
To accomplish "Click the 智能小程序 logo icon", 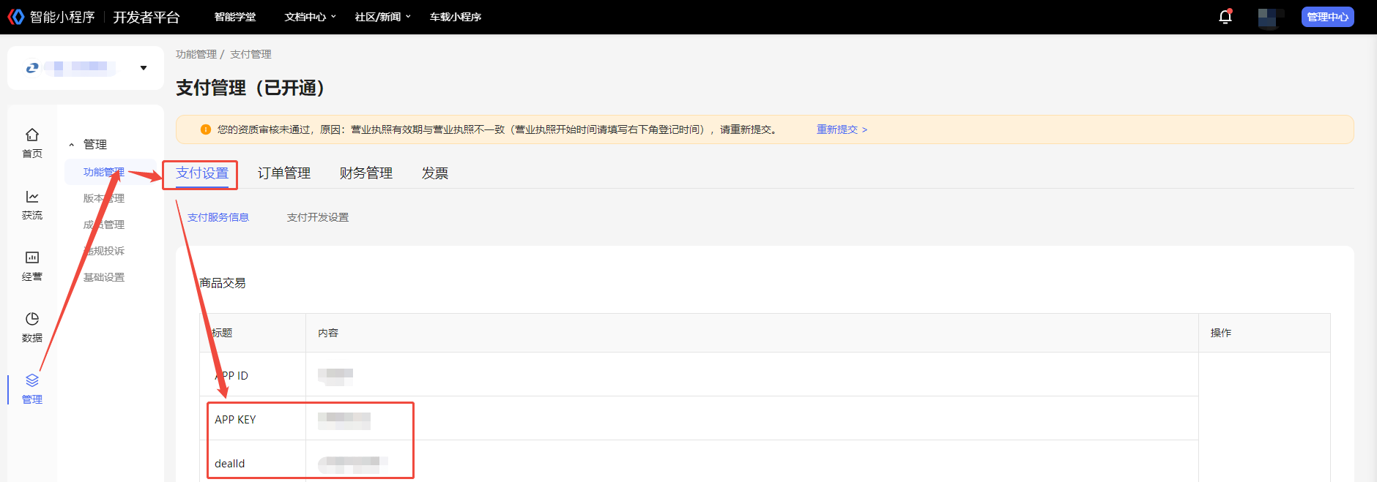I will click(x=15, y=17).
